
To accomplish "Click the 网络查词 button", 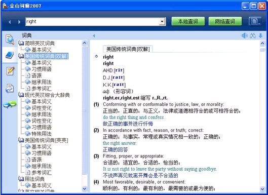I will click(x=225, y=21).
